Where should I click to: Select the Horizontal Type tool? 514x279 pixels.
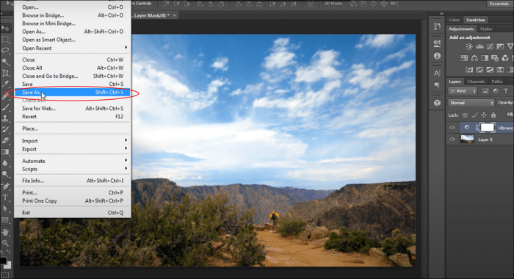[x=5, y=198]
